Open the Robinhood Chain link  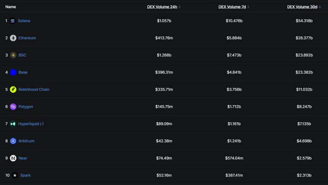tap(34, 89)
